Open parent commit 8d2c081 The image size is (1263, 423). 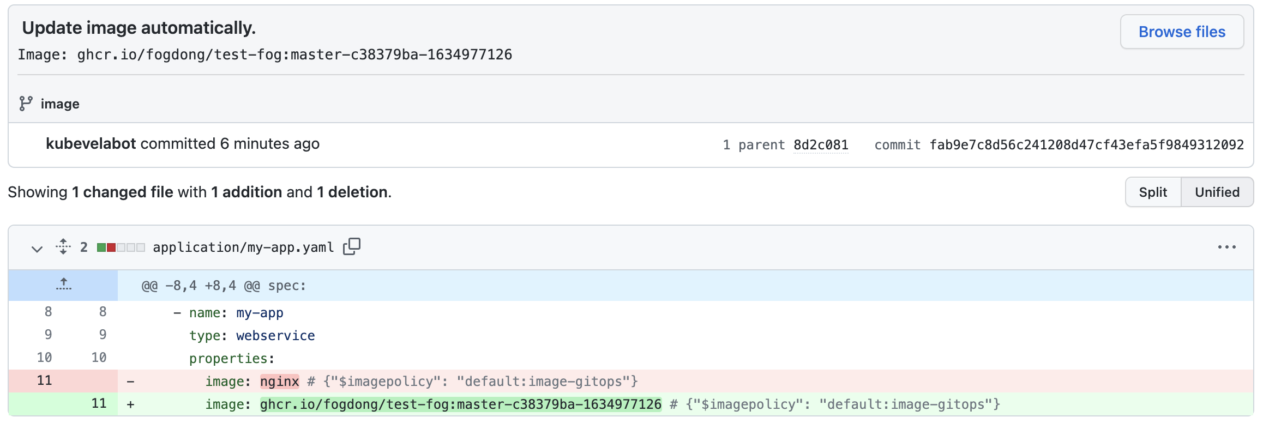click(821, 145)
